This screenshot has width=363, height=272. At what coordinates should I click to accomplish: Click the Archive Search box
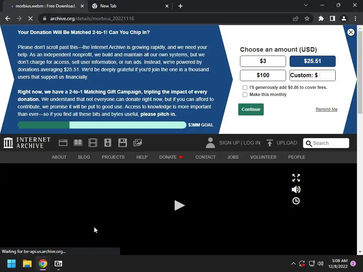(x=326, y=143)
